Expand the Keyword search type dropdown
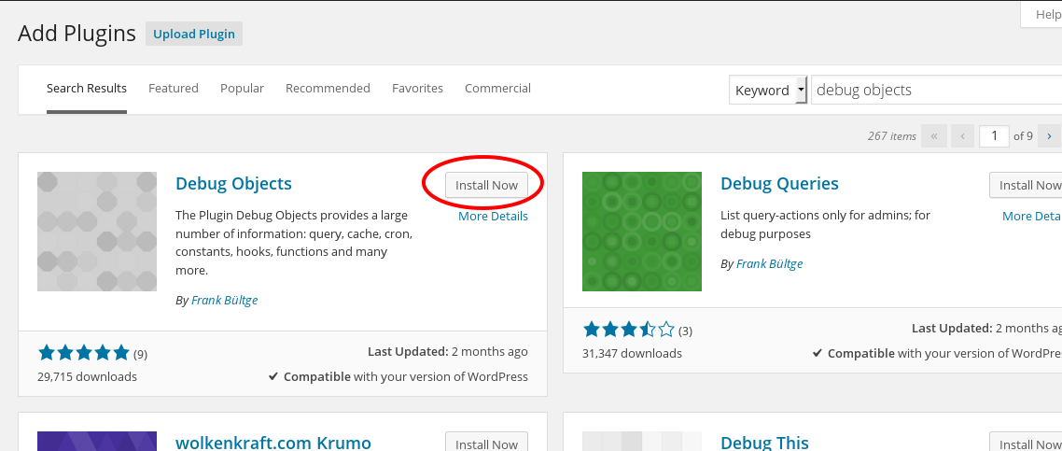 click(x=768, y=90)
